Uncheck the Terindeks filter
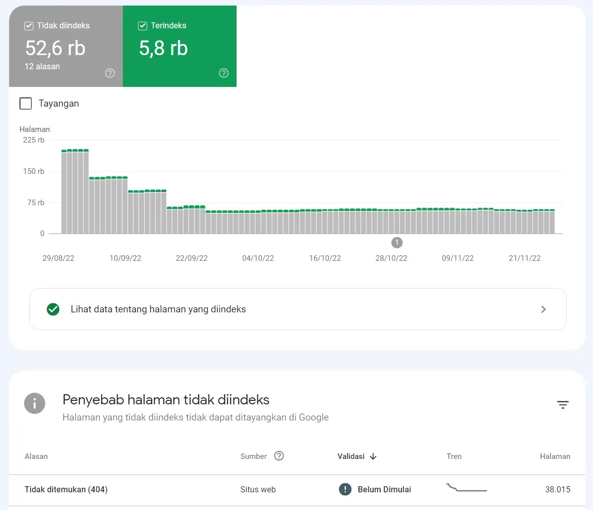Image resolution: width=593 pixels, height=510 pixels. point(142,25)
